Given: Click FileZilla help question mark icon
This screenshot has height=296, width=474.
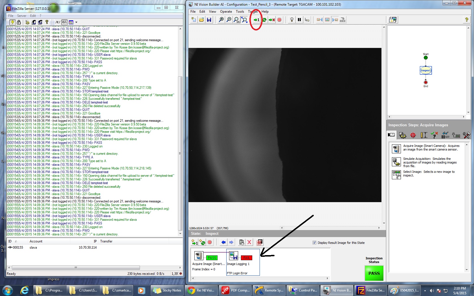Looking at the screenshot, I should tap(47, 22).
